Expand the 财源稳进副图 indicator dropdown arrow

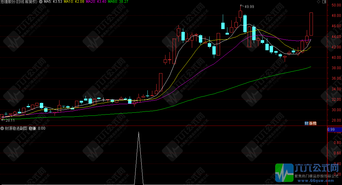coord(2,128)
